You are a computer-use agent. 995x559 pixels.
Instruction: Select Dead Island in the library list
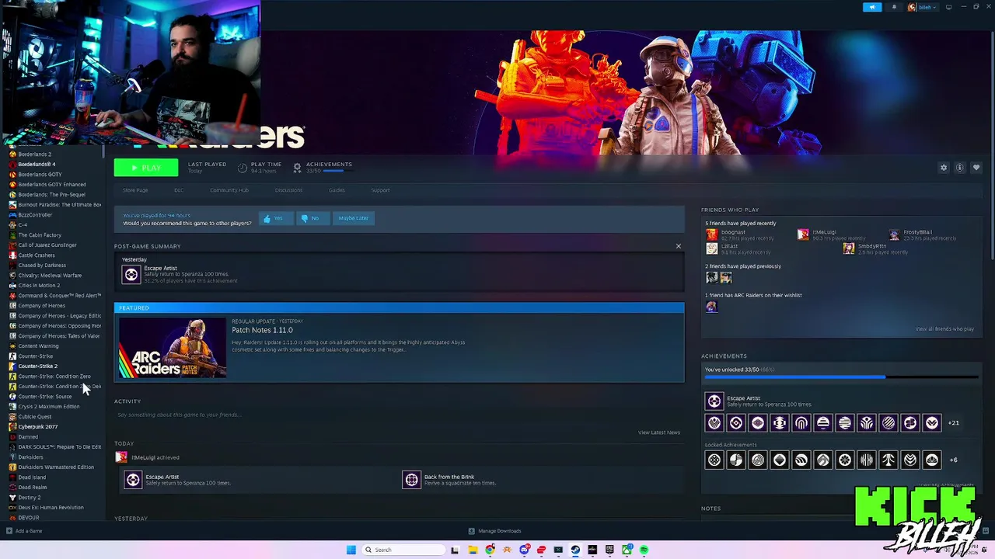click(x=32, y=477)
